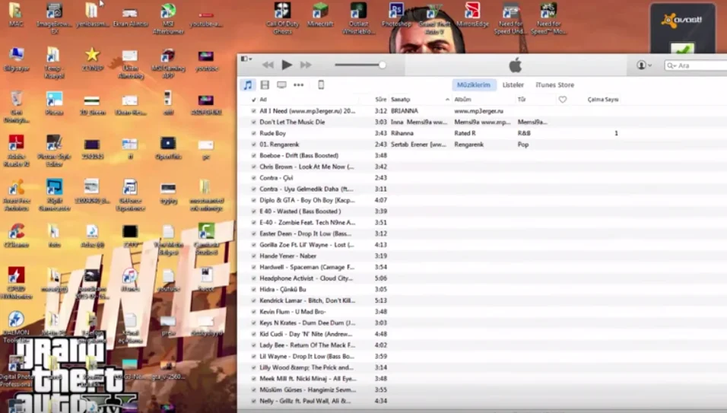This screenshot has height=413, width=727.
Task: Open the Music library view icon
Action: (x=248, y=85)
